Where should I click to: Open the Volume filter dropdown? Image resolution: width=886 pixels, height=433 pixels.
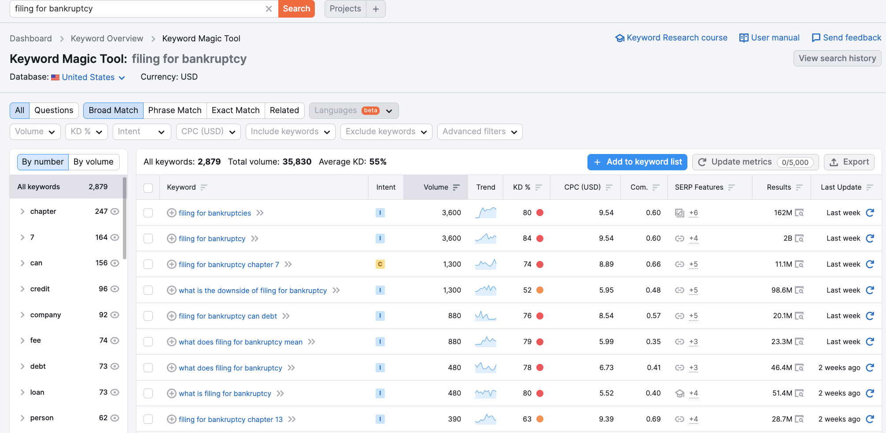click(35, 132)
